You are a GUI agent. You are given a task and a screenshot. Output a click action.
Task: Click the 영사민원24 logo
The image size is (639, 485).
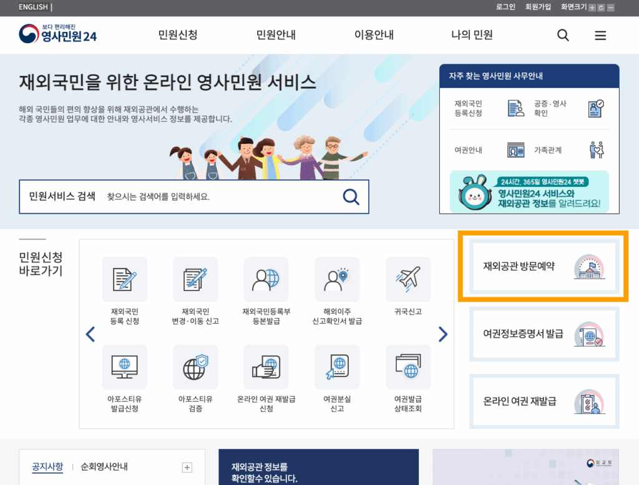57,34
